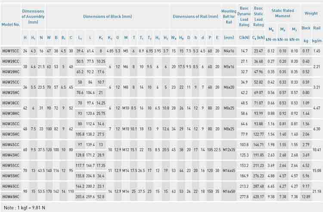Click mounting bolt value M12x35
Screen dimensions: 323x212
point(229,150)
